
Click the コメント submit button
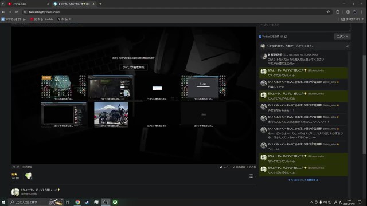pos(342,37)
